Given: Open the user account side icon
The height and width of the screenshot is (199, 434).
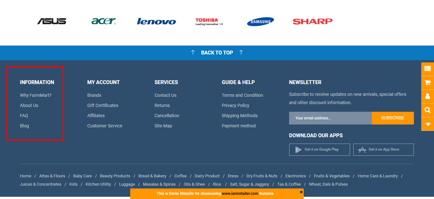Looking at the screenshot, I should (x=428, y=96).
